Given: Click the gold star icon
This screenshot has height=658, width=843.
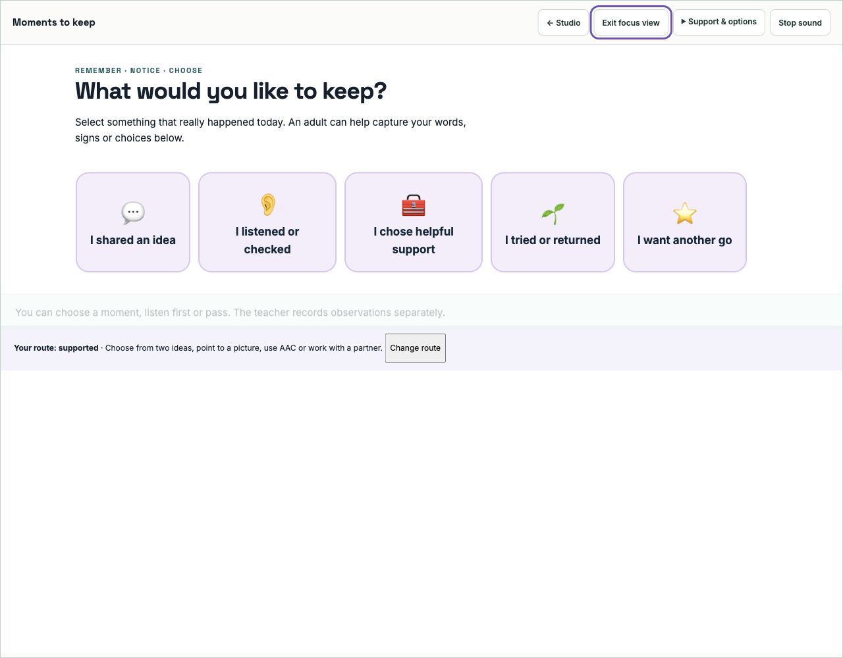Looking at the screenshot, I should pos(685,213).
